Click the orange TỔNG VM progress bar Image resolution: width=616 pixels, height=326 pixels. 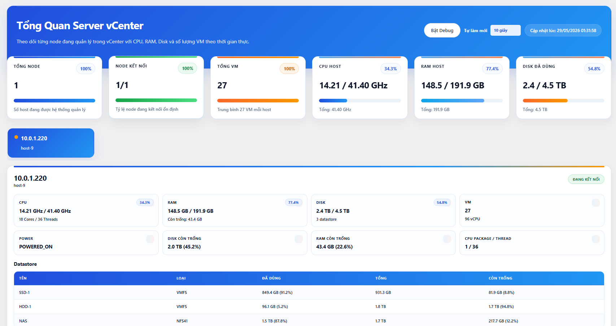click(x=258, y=101)
